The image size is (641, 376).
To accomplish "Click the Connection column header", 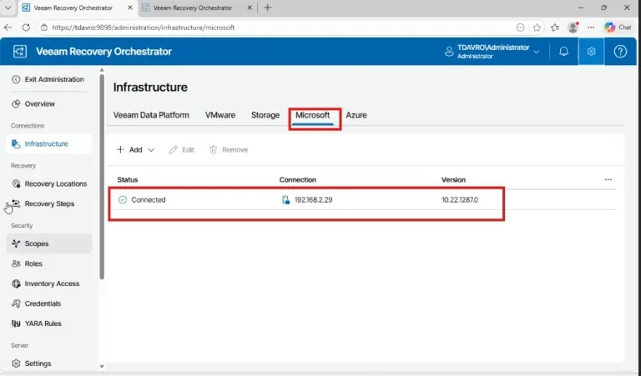I will click(298, 179).
